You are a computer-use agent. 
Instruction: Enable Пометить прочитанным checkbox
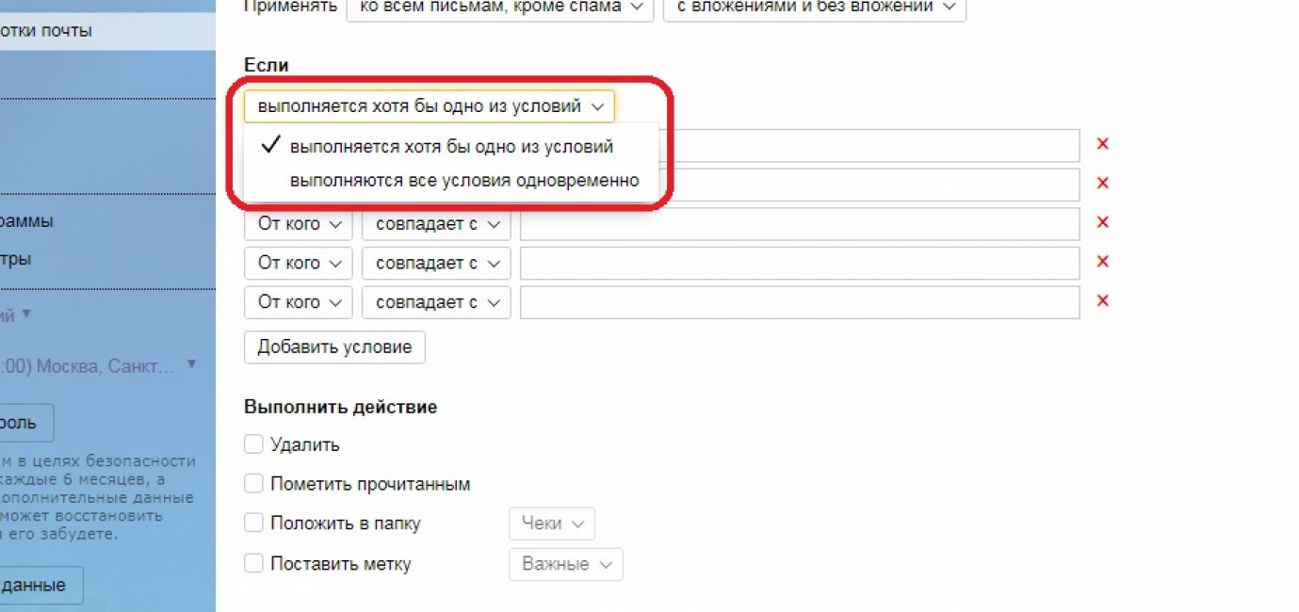pos(253,484)
